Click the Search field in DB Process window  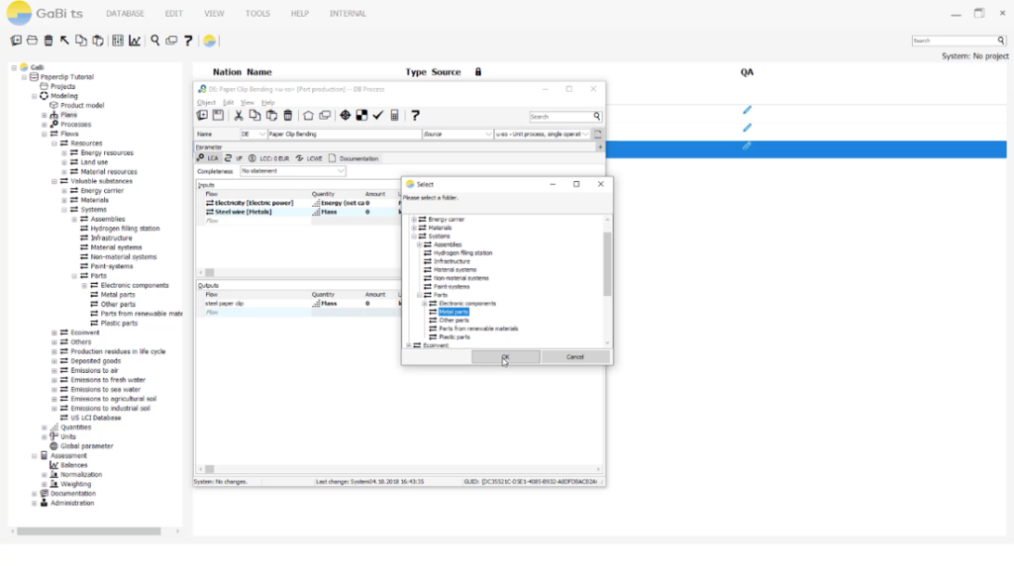click(560, 117)
